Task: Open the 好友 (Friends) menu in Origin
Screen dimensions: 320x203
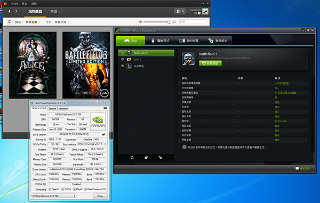Action: [x=25, y=4]
